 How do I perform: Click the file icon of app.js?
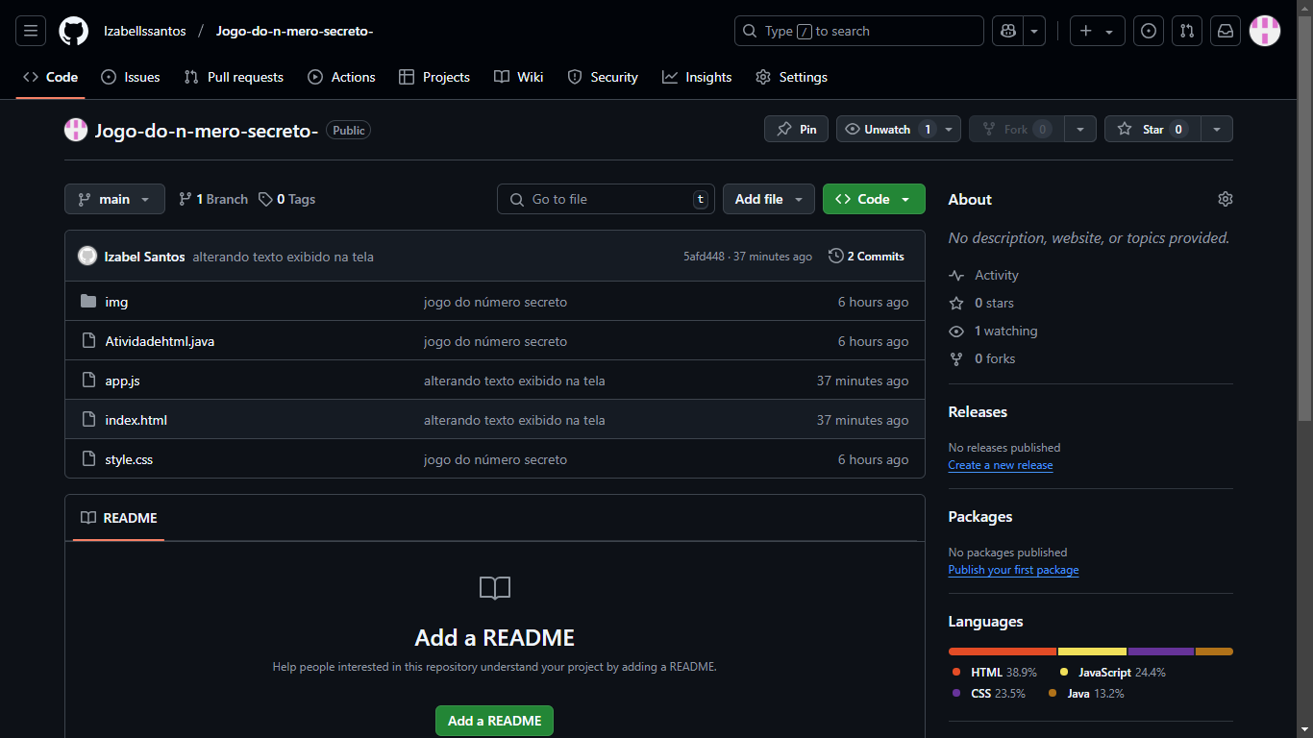point(88,381)
